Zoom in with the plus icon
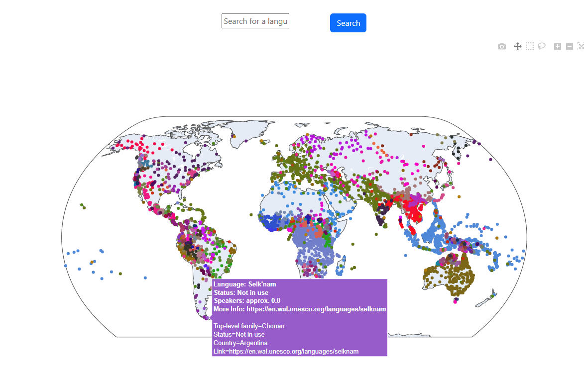The image size is (584, 369). 558,46
